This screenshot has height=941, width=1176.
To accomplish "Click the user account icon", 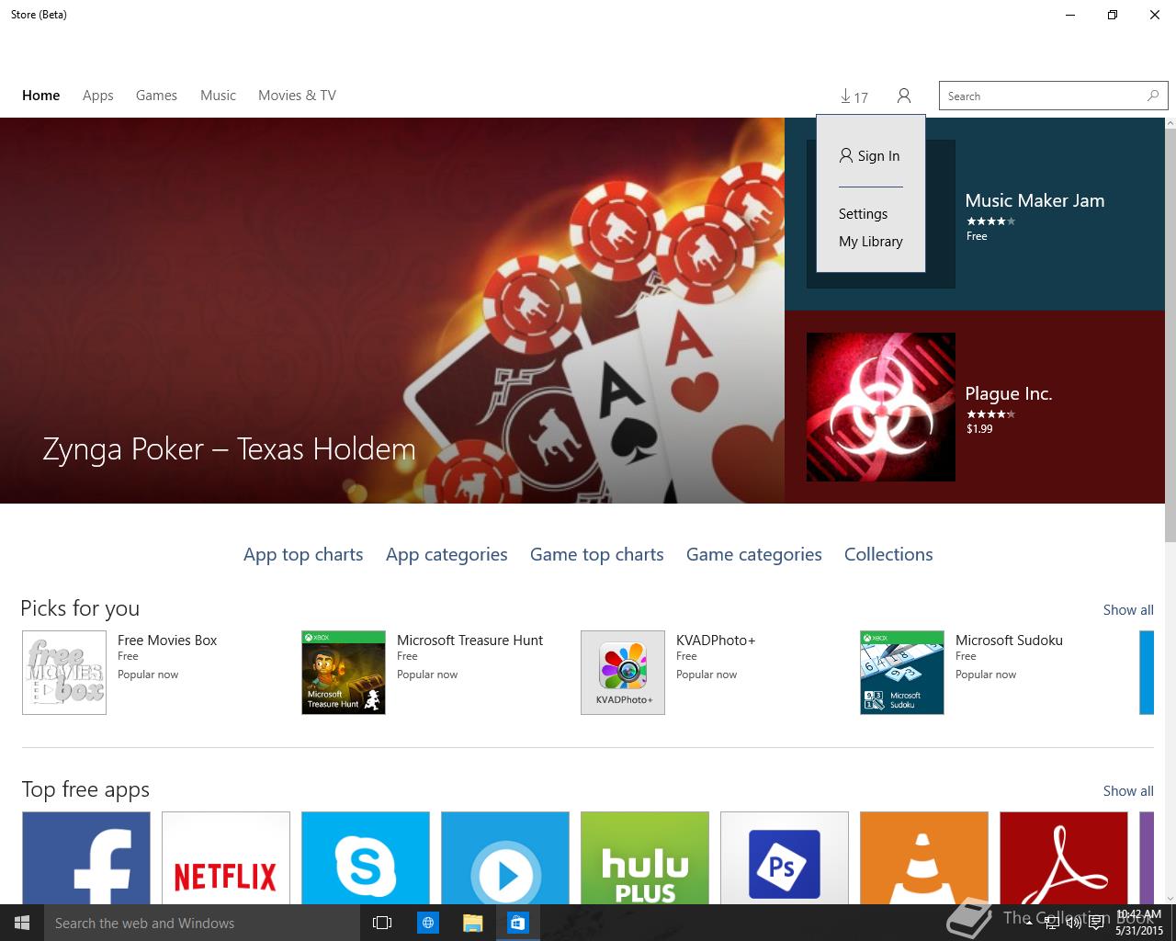I will point(904,96).
